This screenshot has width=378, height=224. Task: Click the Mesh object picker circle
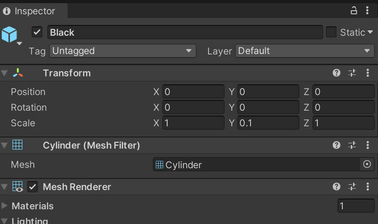367,164
